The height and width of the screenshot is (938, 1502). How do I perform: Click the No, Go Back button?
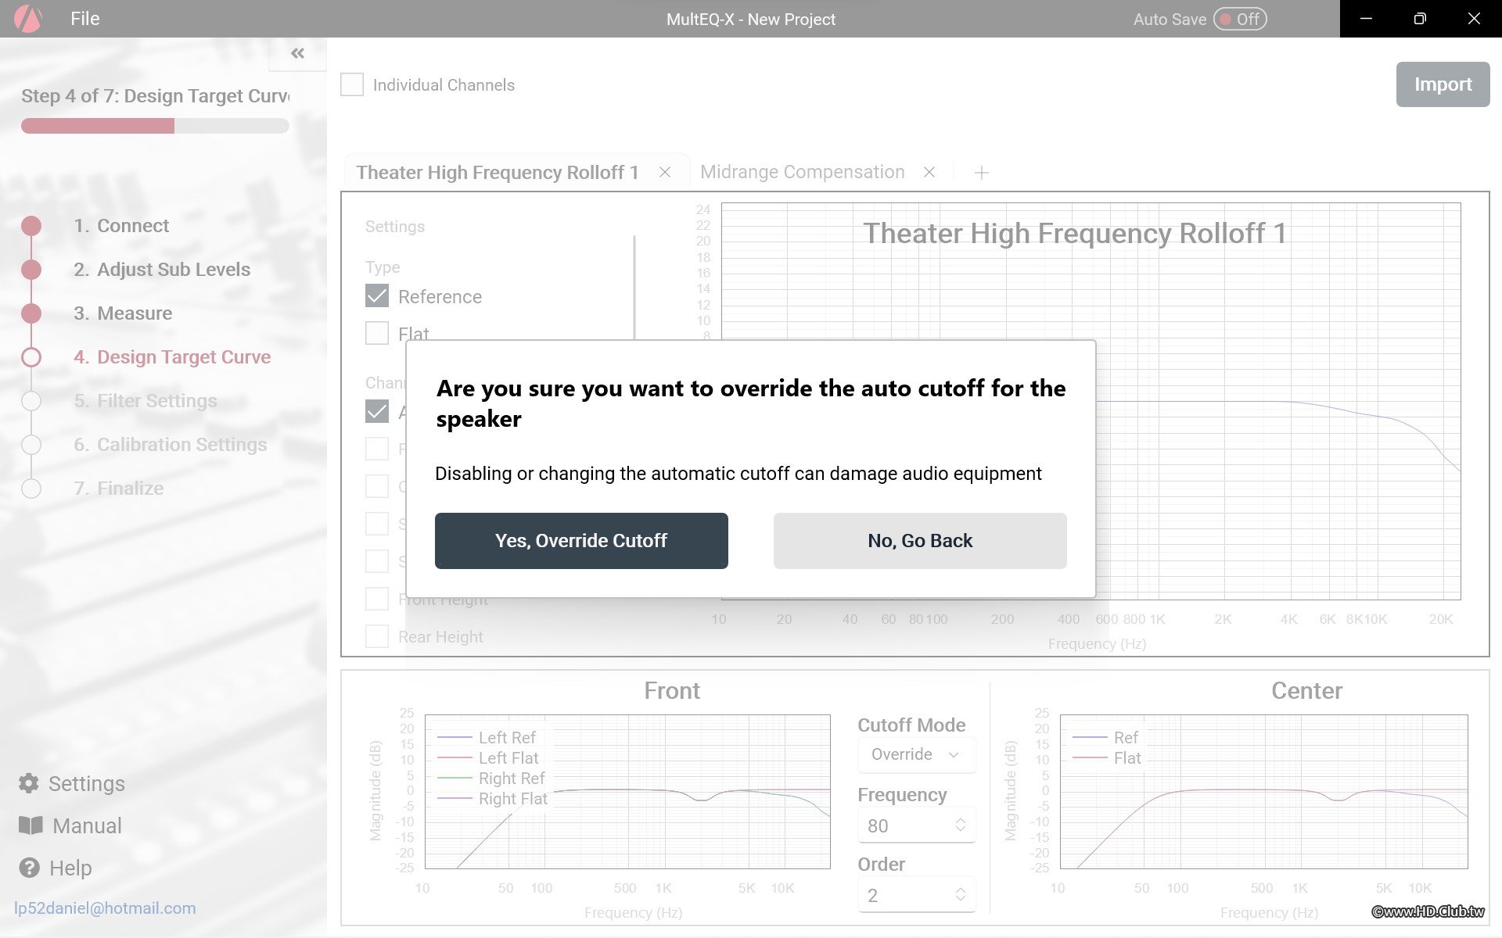920,541
